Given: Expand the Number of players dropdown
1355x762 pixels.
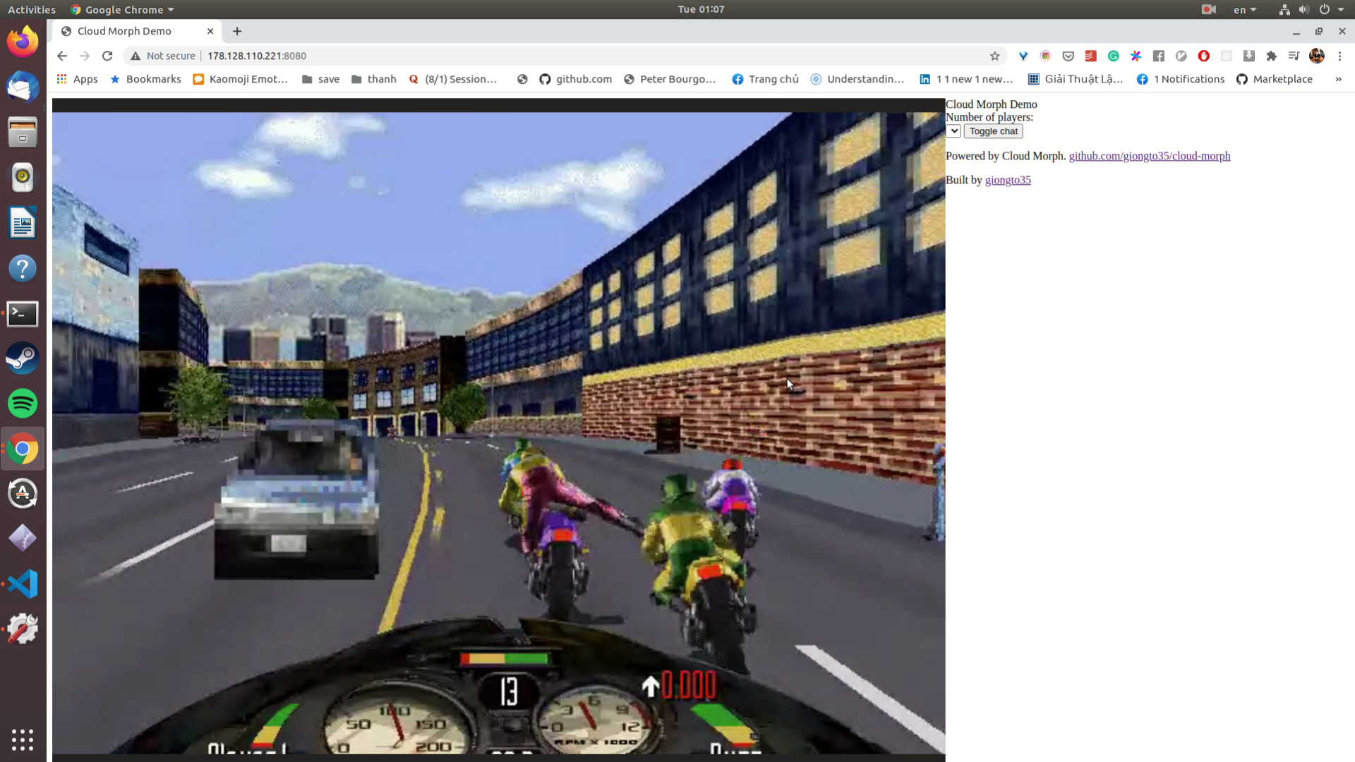Looking at the screenshot, I should point(953,131).
